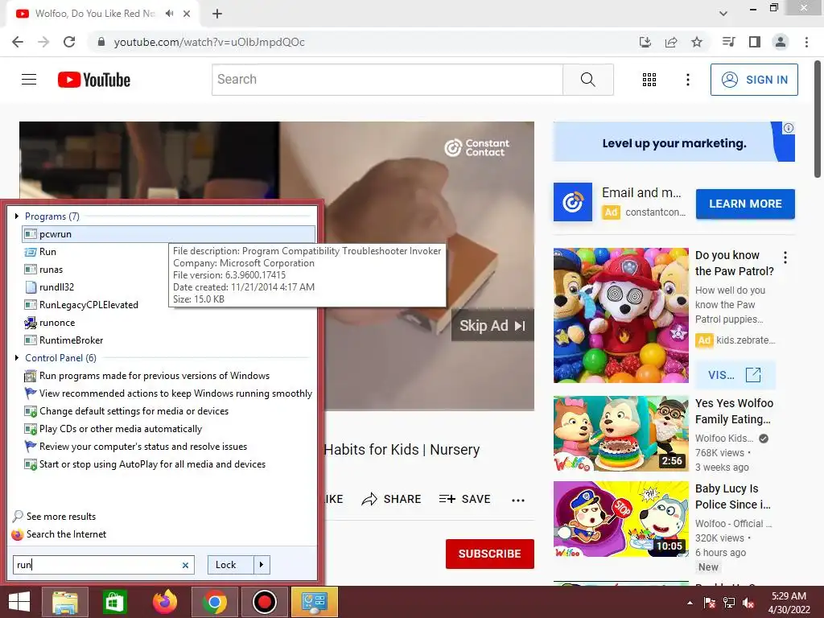Launch the Run program result
Screen dimensions: 824x618
tap(47, 252)
